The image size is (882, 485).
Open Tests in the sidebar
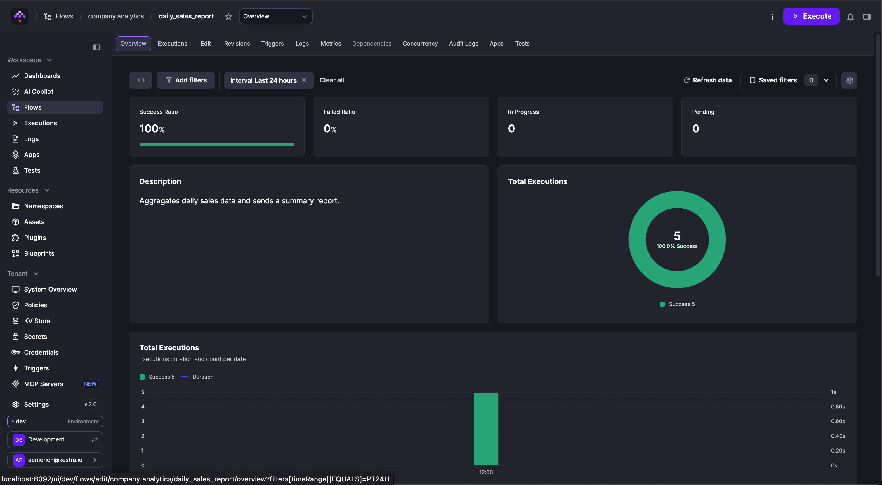55,170
